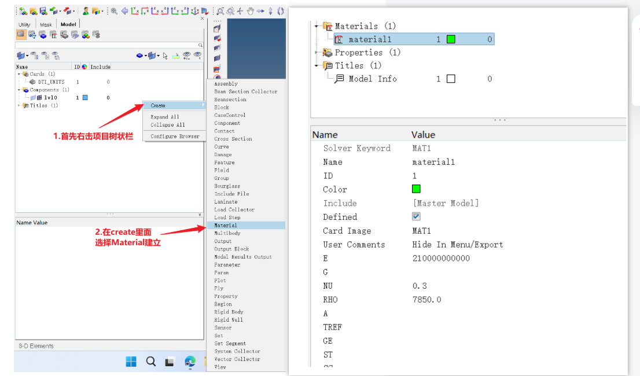Click the Mask tool icon with red square
Screen dimensions: 640x376
[217, 29]
